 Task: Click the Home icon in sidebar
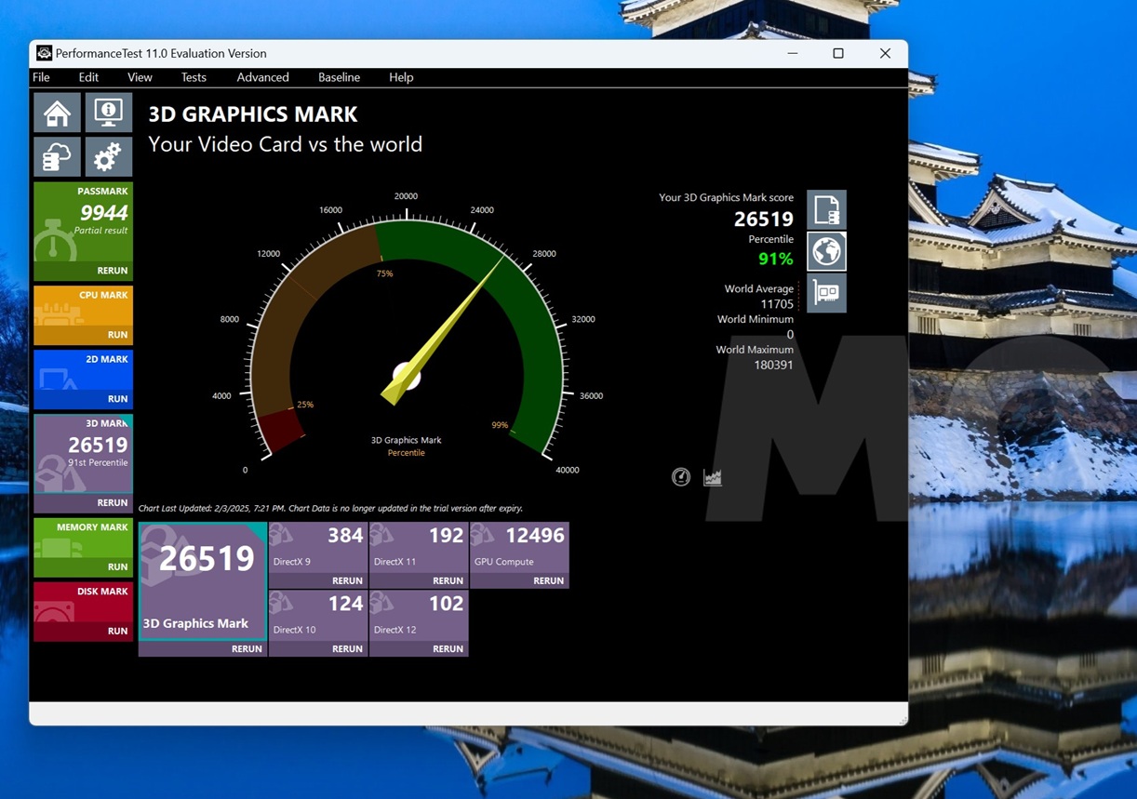click(x=57, y=113)
